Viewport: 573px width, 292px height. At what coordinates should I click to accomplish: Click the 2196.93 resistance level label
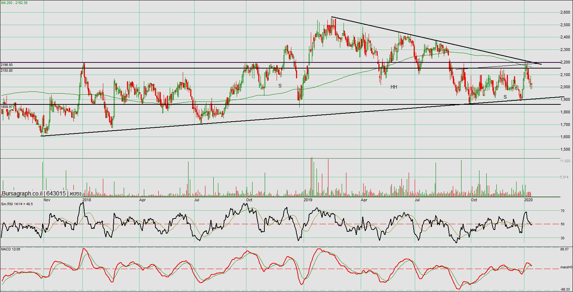pos(7,65)
